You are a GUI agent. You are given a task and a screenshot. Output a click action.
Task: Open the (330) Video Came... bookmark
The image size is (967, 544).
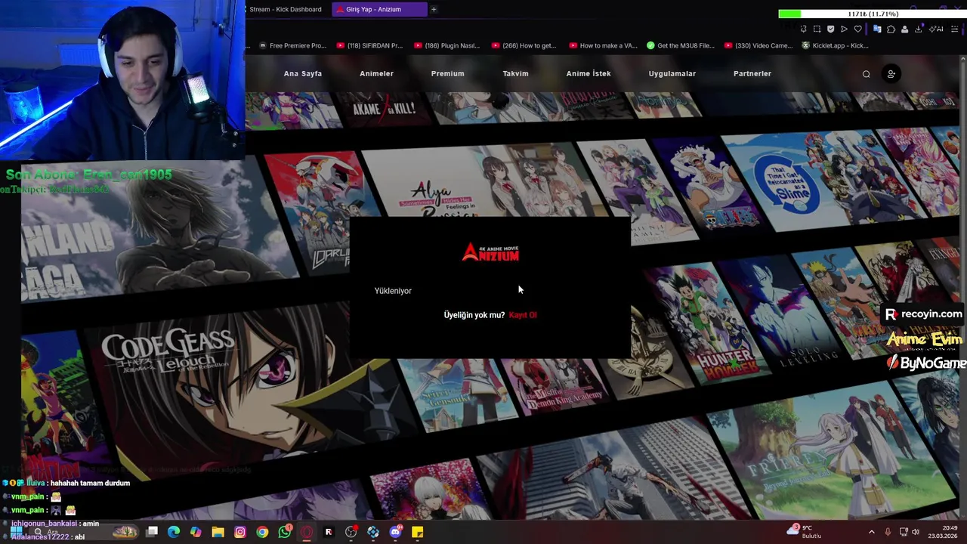click(x=758, y=45)
